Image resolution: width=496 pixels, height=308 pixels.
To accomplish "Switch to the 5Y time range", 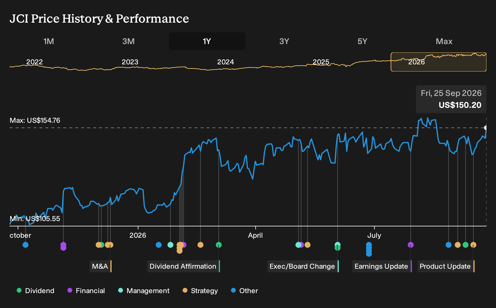I will 362,41.
